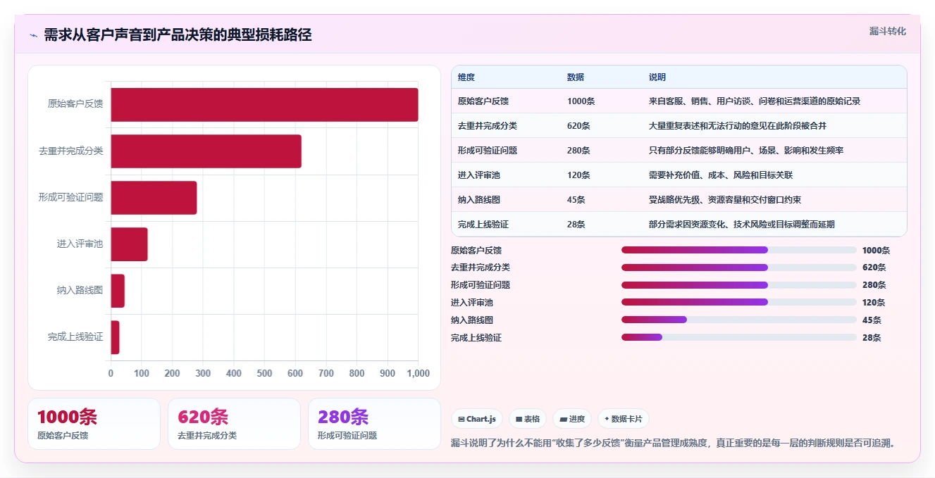Click the 形成可验证问题 table row label
Image resolution: width=935 pixels, height=478 pixels.
click(488, 151)
